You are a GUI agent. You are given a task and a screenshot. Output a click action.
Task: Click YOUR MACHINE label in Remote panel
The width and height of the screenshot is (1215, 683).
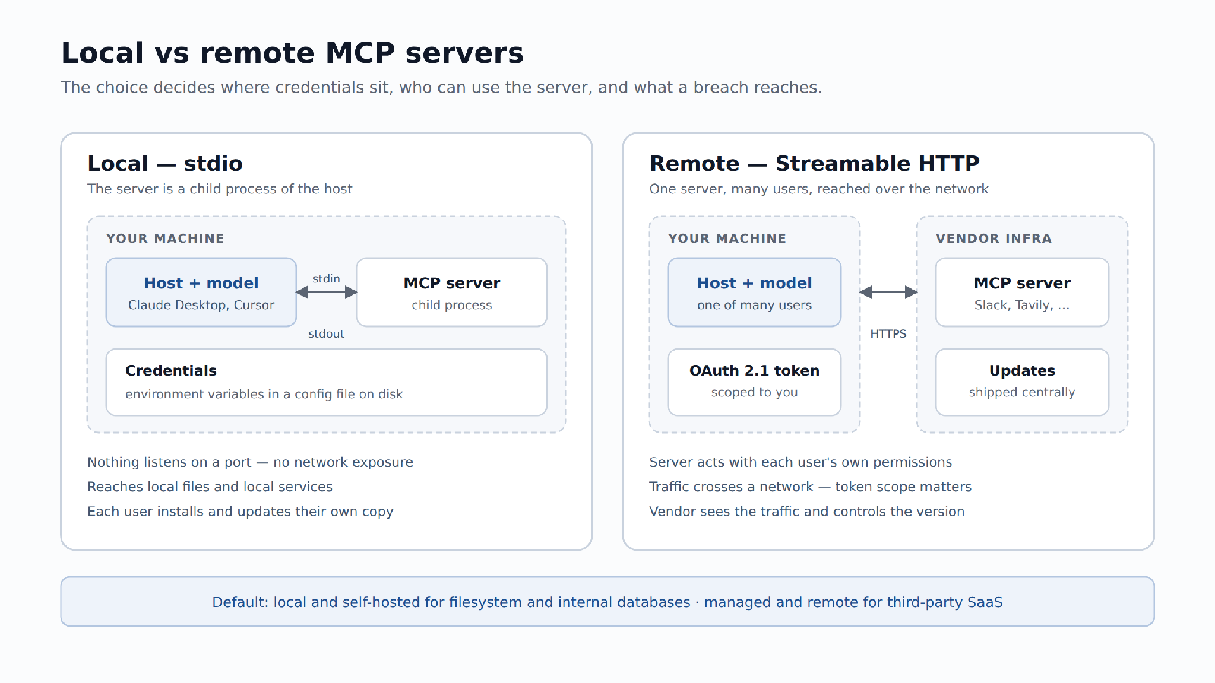coord(727,238)
